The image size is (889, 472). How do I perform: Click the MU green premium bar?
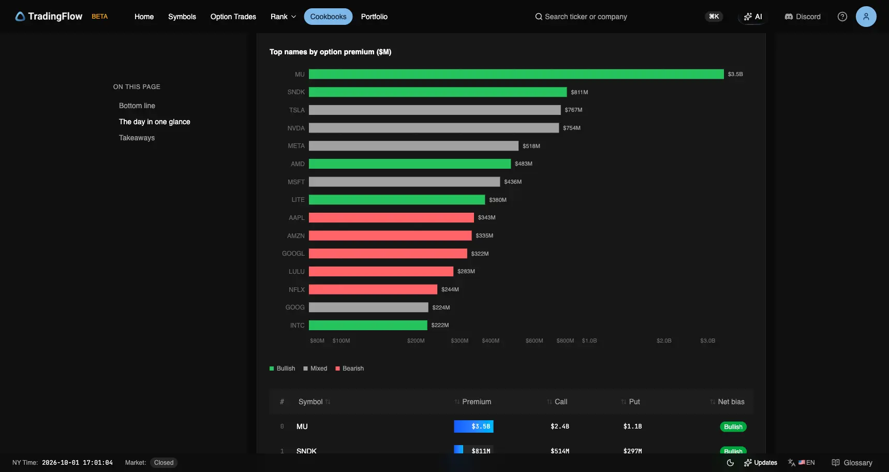pos(516,74)
